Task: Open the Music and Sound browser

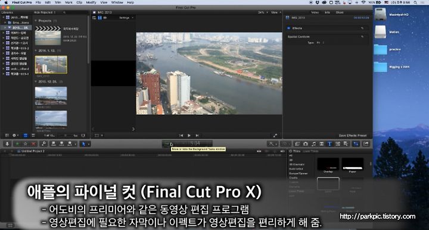Action: point(313,144)
